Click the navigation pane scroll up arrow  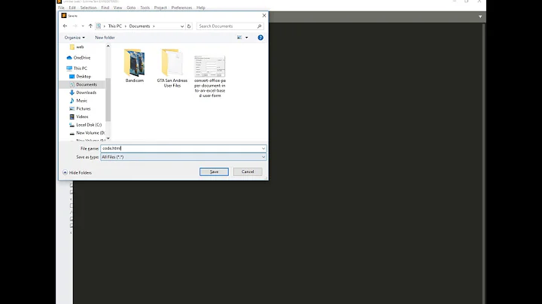tap(108, 46)
